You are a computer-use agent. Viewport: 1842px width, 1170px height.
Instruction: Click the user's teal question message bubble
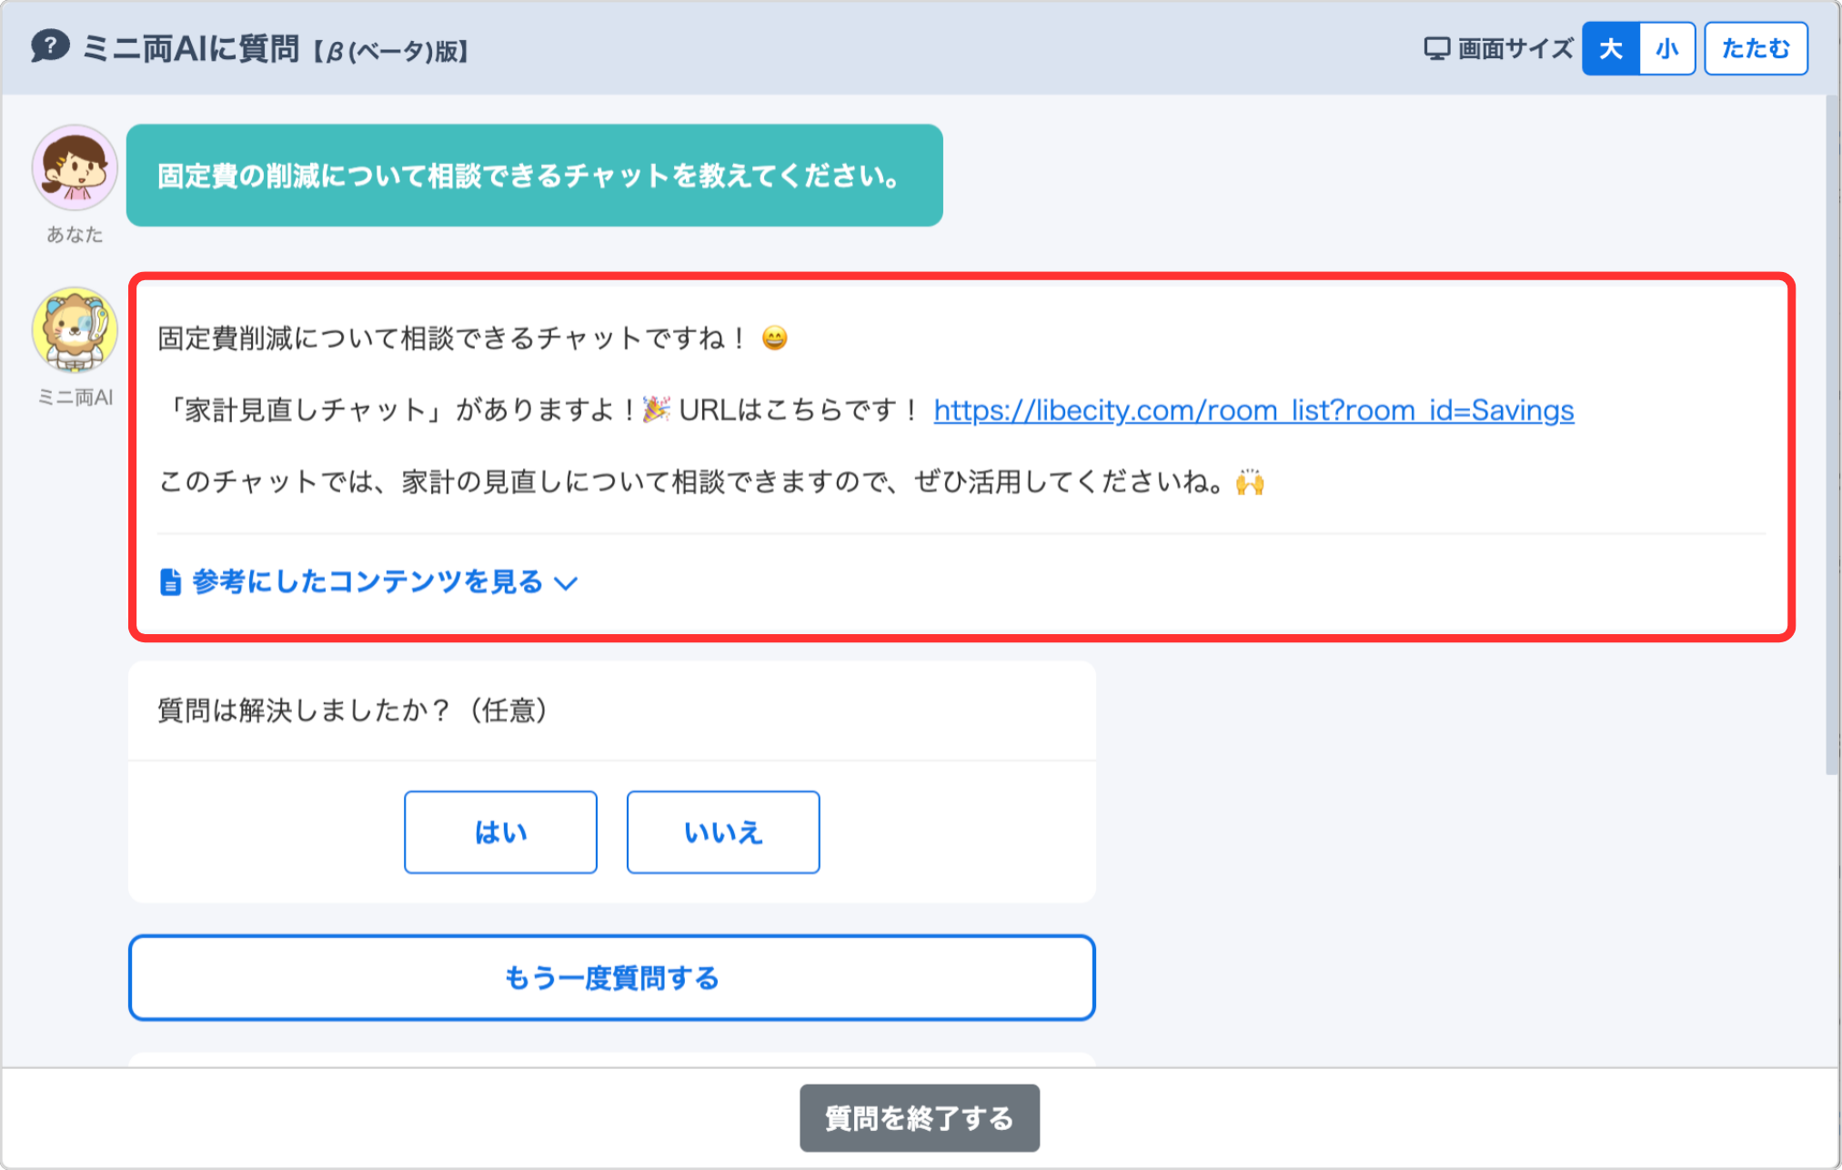pos(534,176)
